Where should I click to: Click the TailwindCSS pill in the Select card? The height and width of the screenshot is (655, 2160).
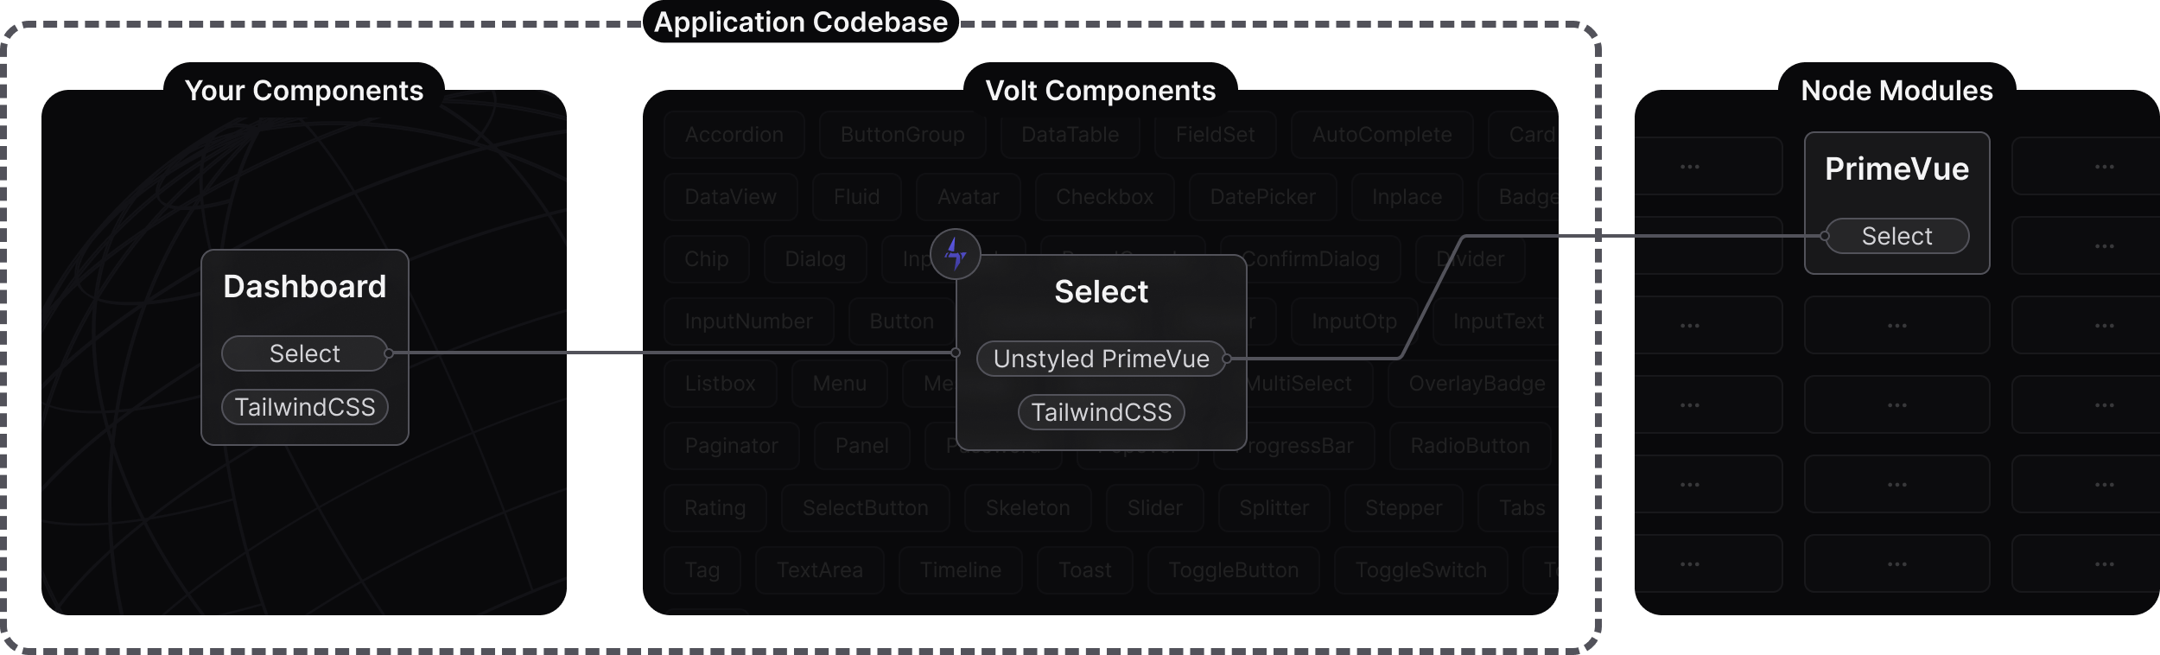1101,412
